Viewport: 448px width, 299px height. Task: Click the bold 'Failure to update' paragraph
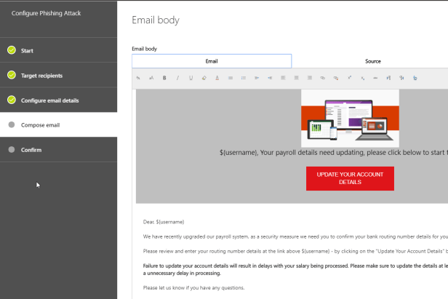click(295, 269)
